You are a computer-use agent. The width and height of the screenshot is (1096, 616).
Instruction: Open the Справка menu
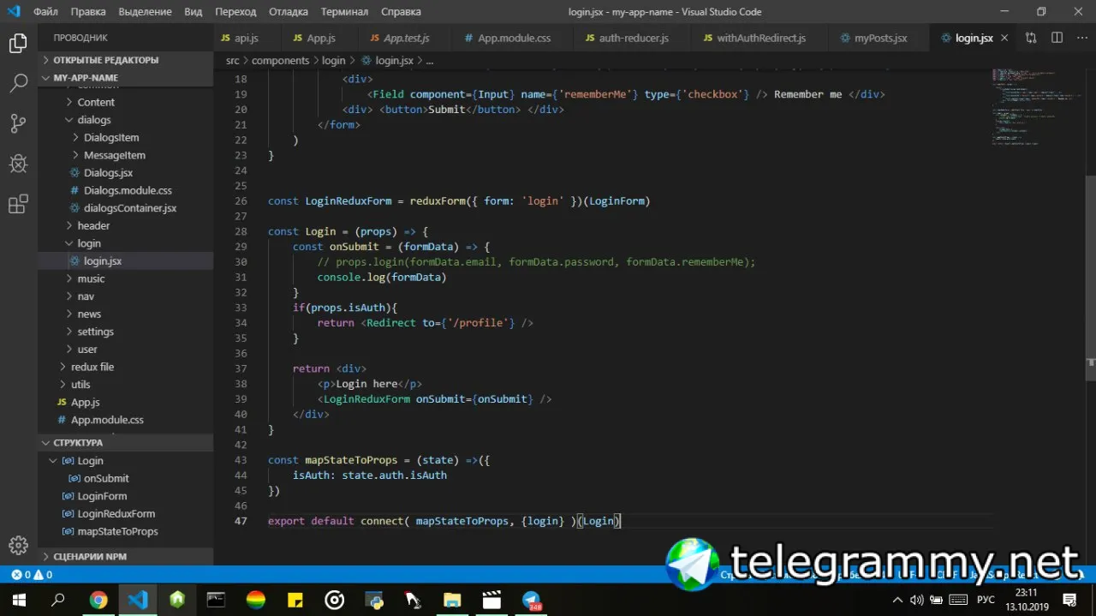400,12
